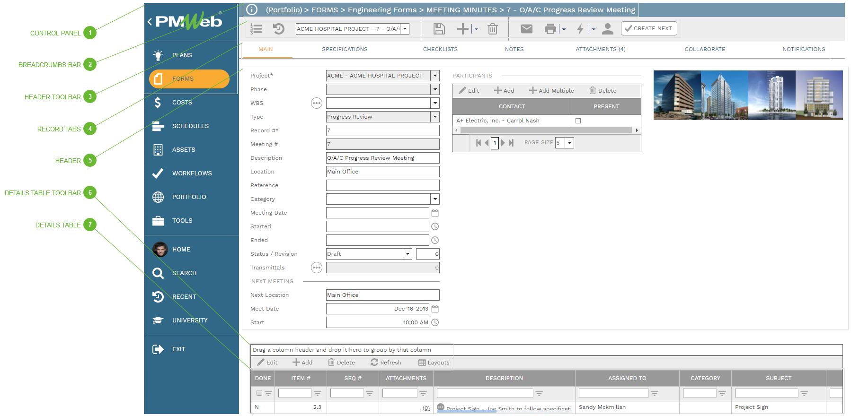851x416 pixels.
Task: Switch to the Specifications tab
Action: 345,49
